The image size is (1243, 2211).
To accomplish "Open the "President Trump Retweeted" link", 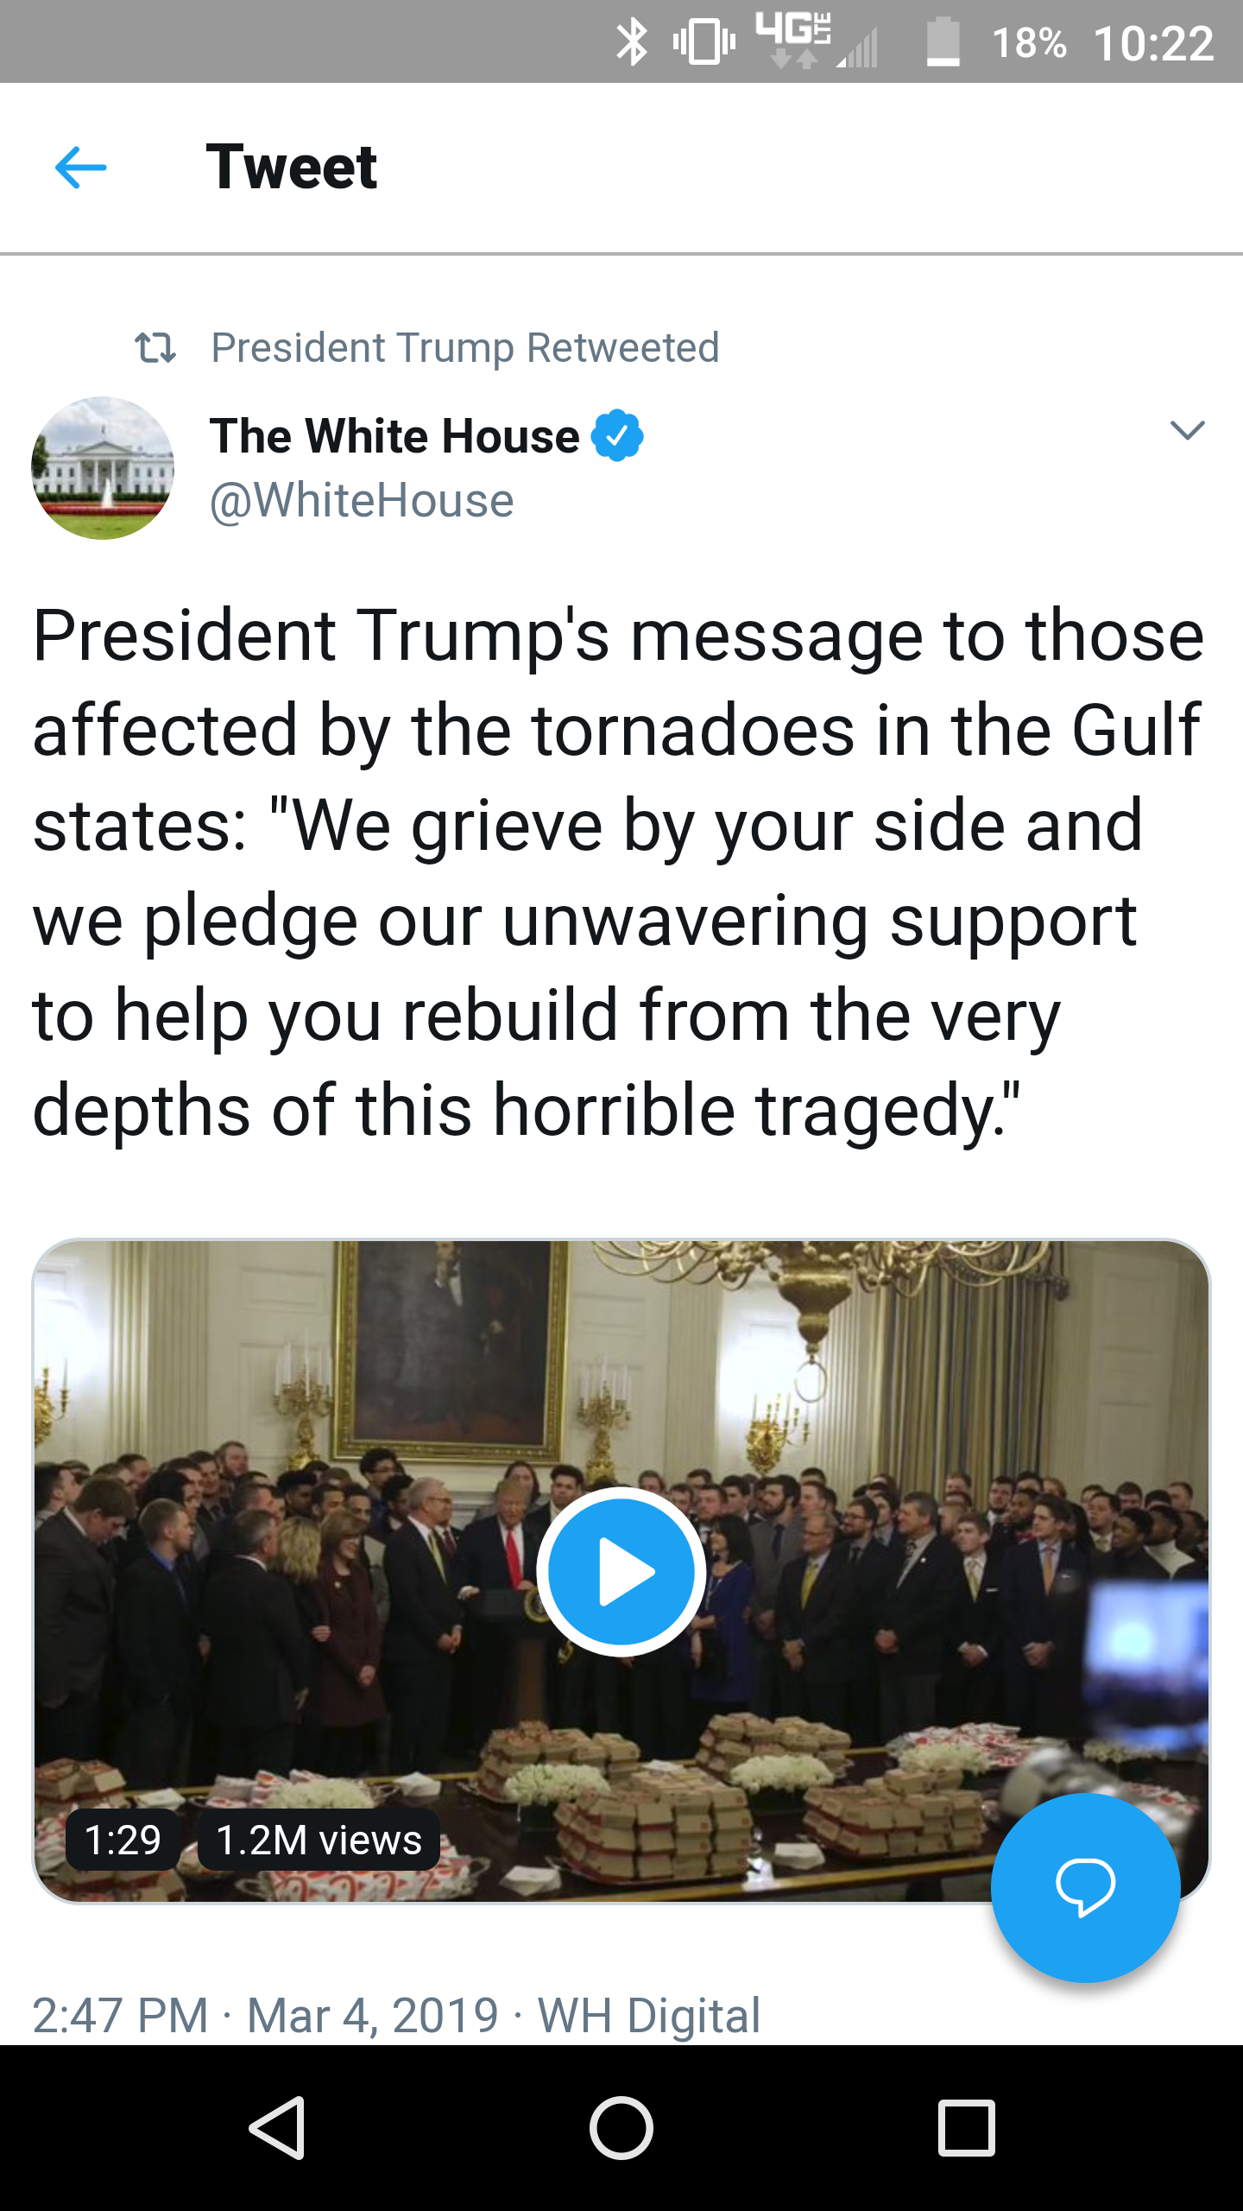I will (465, 348).
